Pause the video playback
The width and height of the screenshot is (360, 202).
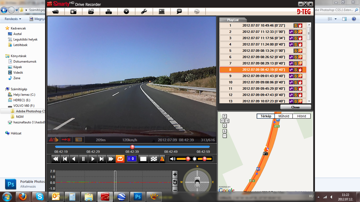pos(83,159)
